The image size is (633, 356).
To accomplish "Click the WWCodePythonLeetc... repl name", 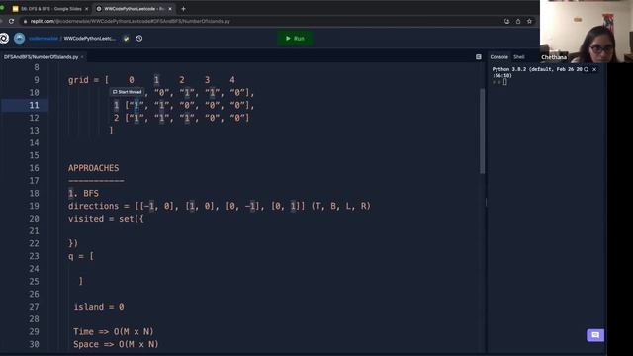I will click(x=90, y=39).
